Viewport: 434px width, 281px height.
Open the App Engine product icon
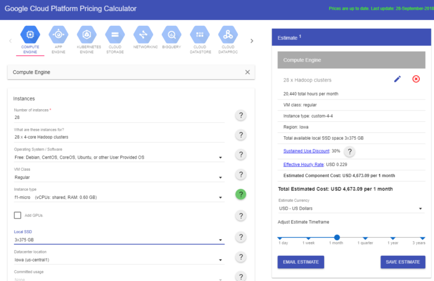[x=58, y=35]
